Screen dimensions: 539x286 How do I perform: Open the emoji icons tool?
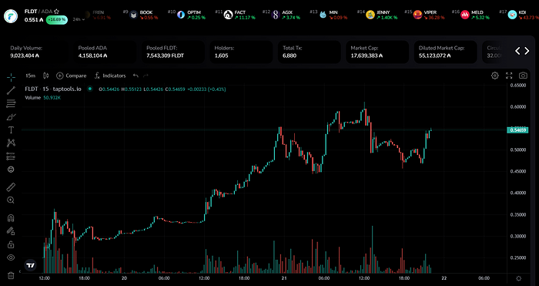tap(11, 170)
